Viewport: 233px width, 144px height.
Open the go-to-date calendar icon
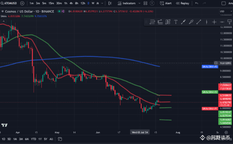(60, 139)
